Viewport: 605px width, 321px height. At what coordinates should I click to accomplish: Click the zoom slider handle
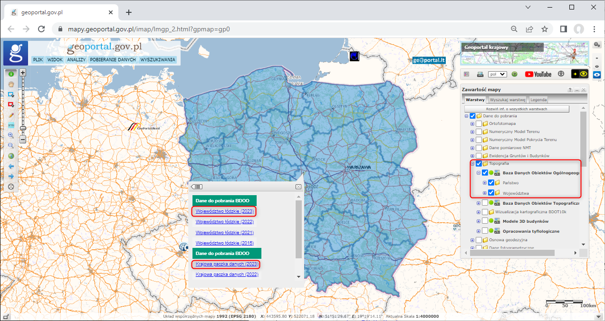[22, 128]
